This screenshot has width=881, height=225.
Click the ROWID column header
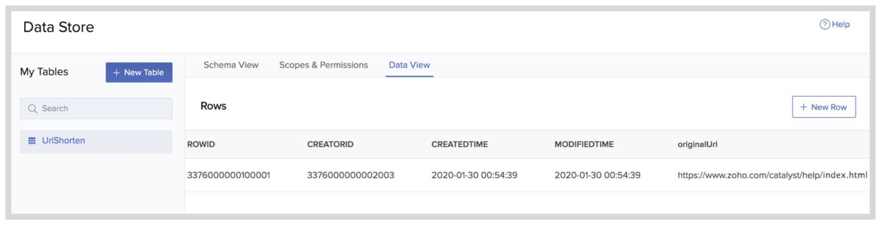pyautogui.click(x=201, y=144)
